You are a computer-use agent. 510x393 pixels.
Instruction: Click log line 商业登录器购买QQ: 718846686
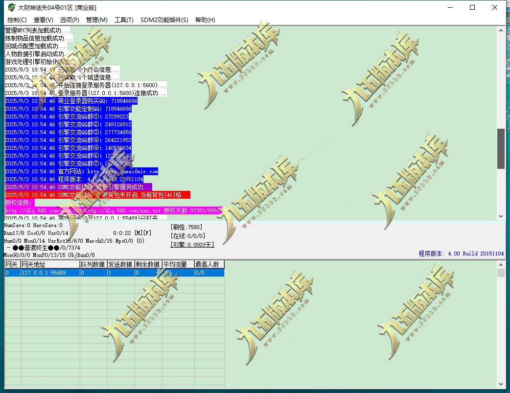[71, 101]
